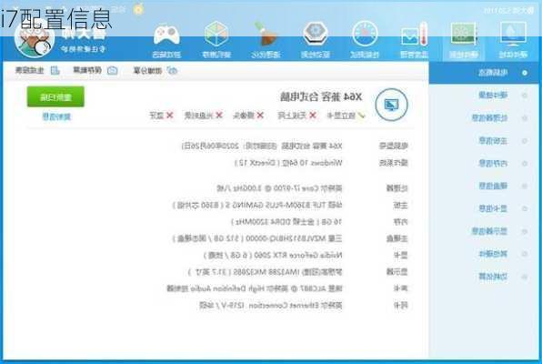This screenshot has width=542, height=364.
Task: Click the Windows 10 64位 DirectX 12 row
Action: 288,163
